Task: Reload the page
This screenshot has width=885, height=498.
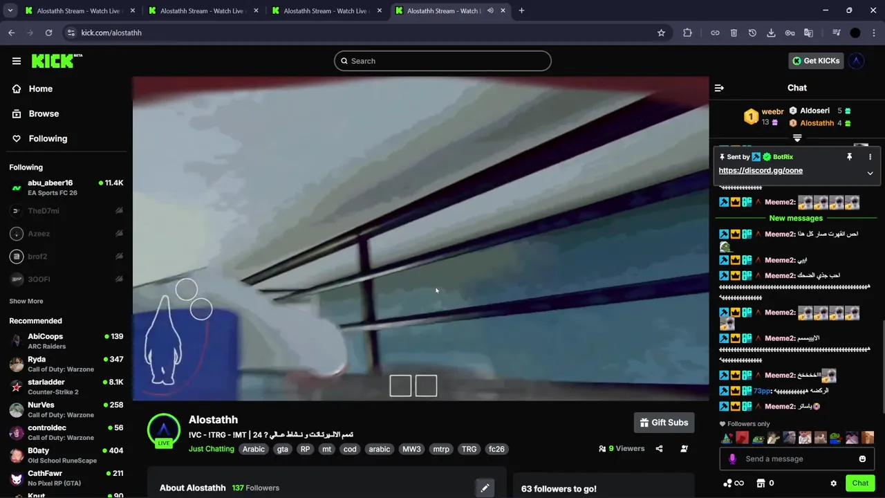Action: [48, 33]
